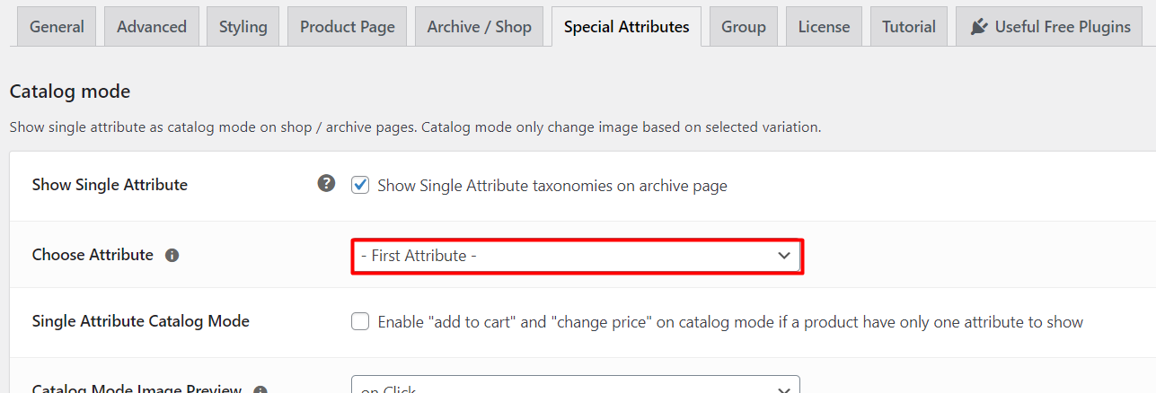
Task: Go to the Styling tab
Action: tap(243, 27)
